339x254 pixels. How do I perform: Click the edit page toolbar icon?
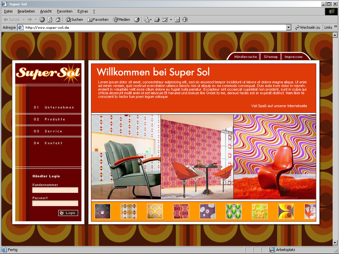click(x=165, y=20)
